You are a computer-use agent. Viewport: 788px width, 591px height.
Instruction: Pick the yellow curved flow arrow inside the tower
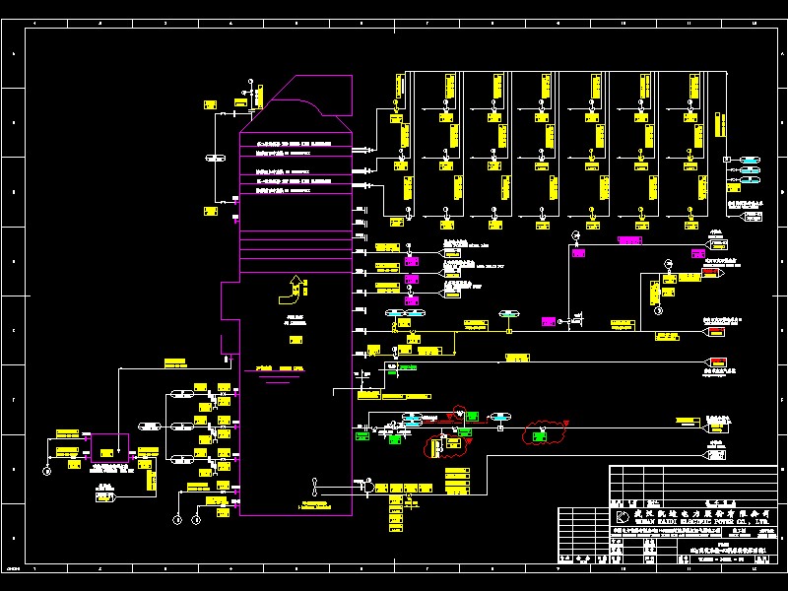pyautogui.click(x=292, y=290)
